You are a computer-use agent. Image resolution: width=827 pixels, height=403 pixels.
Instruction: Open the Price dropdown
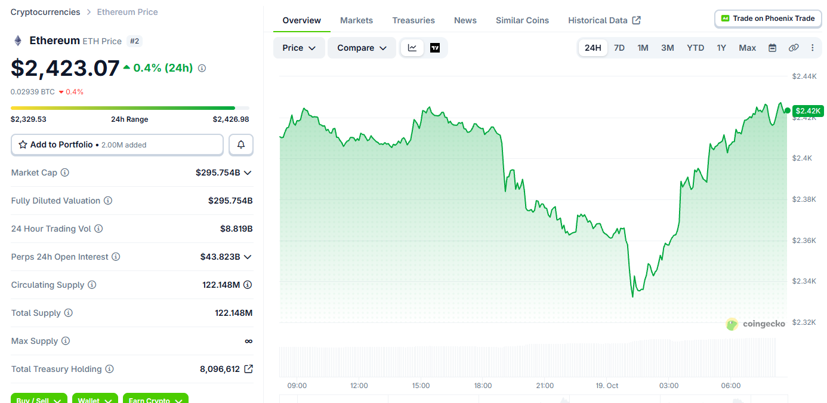coord(299,48)
